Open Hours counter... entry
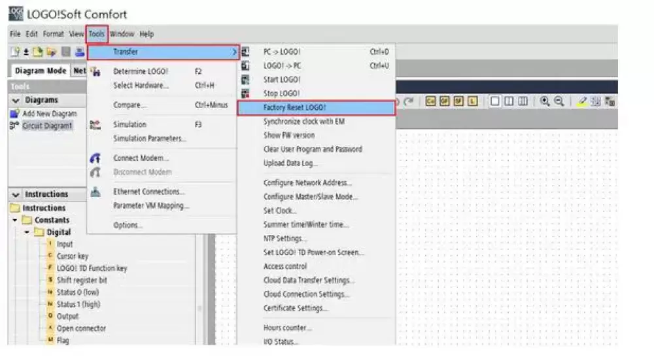 point(317,328)
